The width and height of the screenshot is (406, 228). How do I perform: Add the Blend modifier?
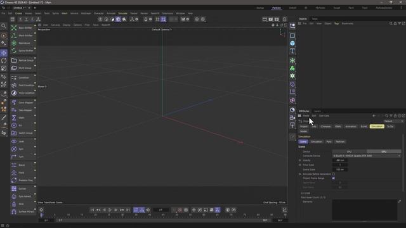[x=23, y=165]
